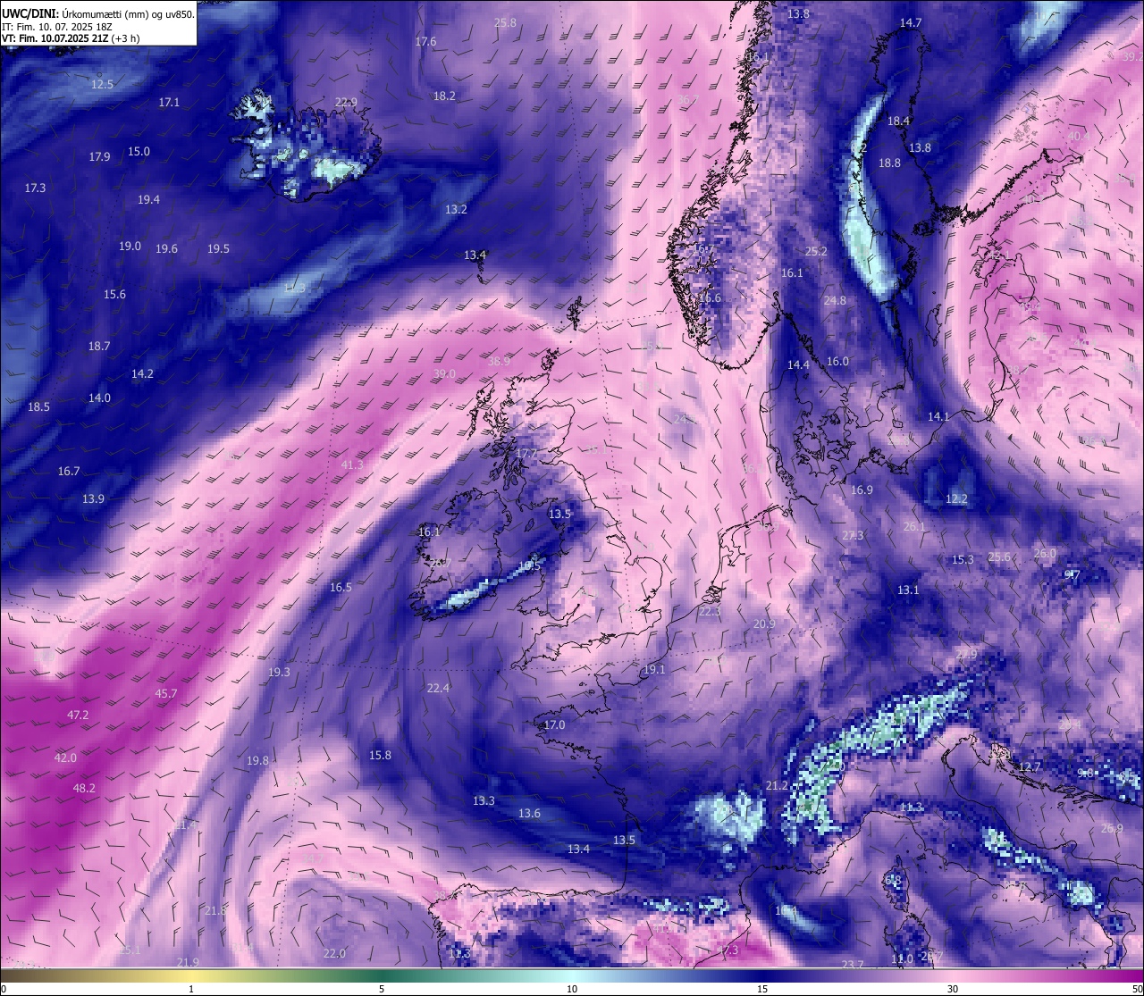Pick the 17.9 value on the map
Image resolution: width=1144 pixels, height=996 pixels.
point(99,156)
